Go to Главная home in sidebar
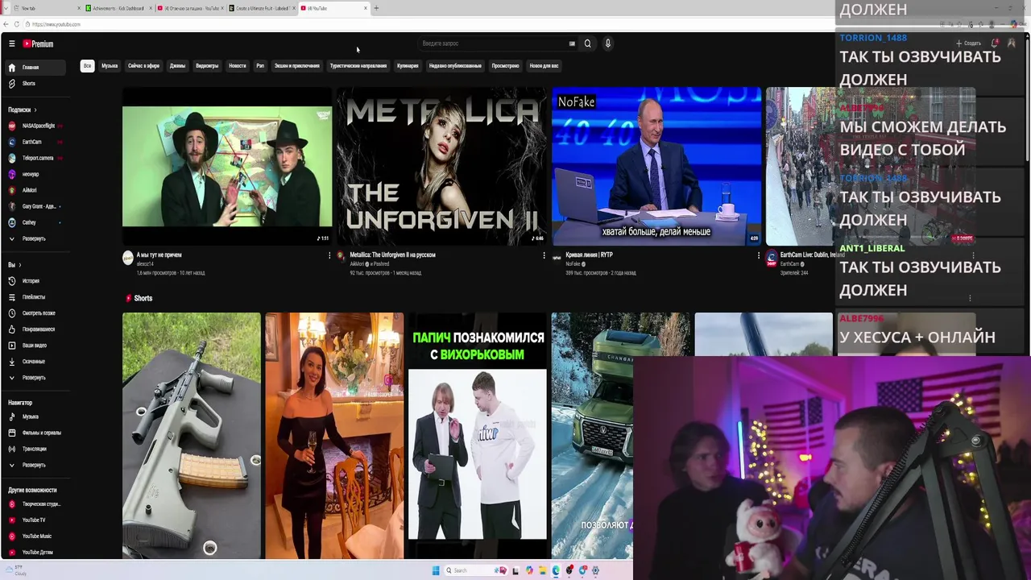Screen dimensions: 1031x580 tap(35, 68)
